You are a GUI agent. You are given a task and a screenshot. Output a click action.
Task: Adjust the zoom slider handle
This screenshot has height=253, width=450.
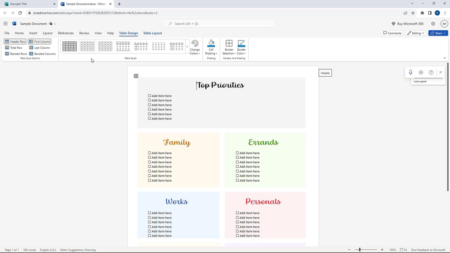pos(360,250)
